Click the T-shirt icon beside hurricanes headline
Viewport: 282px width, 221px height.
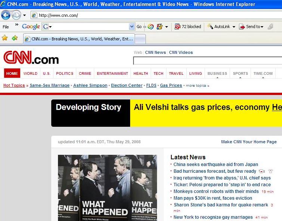click(270, 171)
